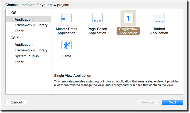Viewport: 190px width, 113px height.
Task: Click the template description paragraph
Action: point(116,83)
